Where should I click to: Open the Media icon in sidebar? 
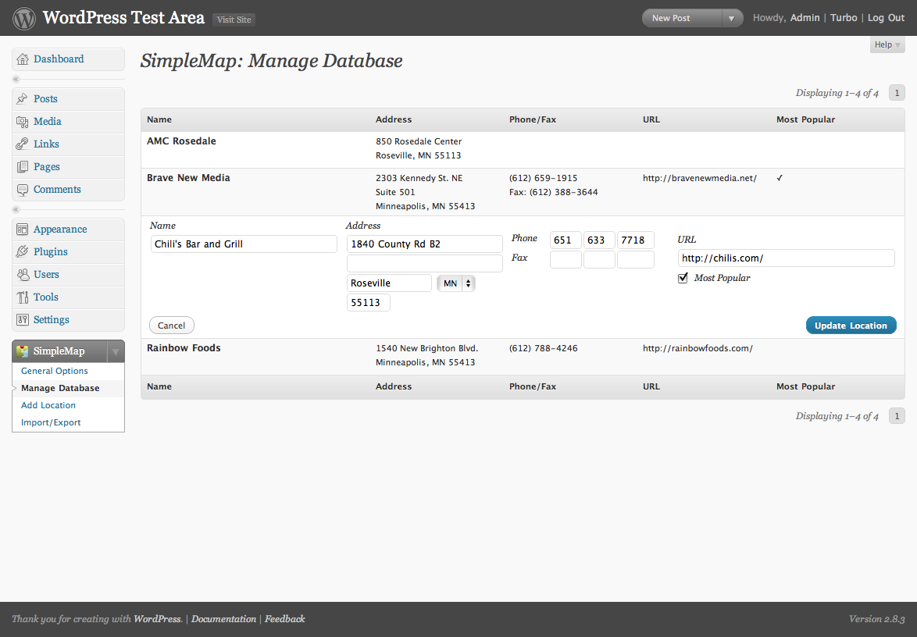pos(22,122)
